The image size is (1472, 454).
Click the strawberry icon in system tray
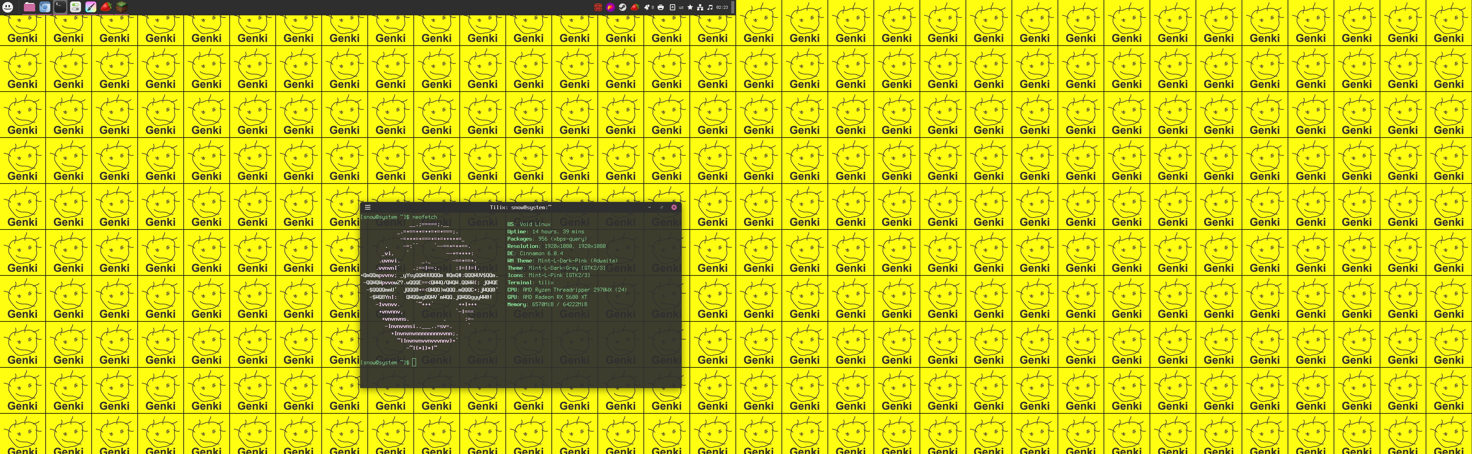(x=635, y=7)
